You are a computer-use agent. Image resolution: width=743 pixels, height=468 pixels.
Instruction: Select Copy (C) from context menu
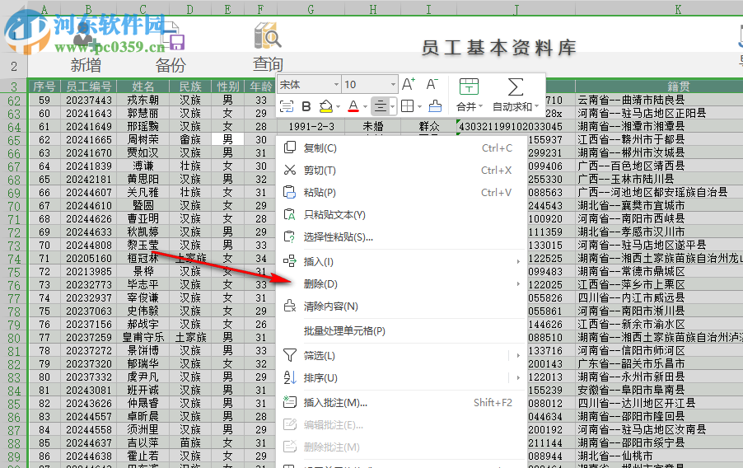coord(401,148)
